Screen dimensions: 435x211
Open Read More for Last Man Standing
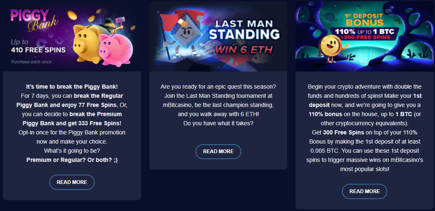[218, 151]
